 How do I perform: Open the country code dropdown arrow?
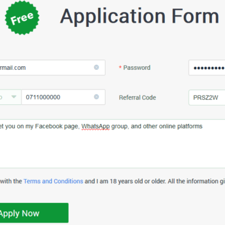tap(13, 97)
